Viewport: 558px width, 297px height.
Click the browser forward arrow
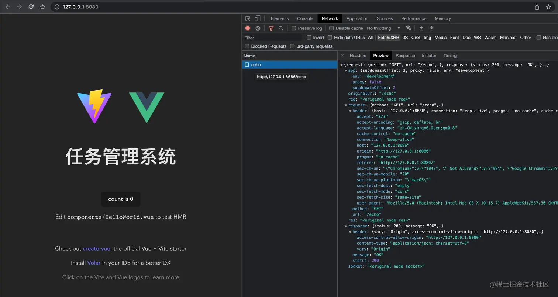pyautogui.click(x=20, y=7)
